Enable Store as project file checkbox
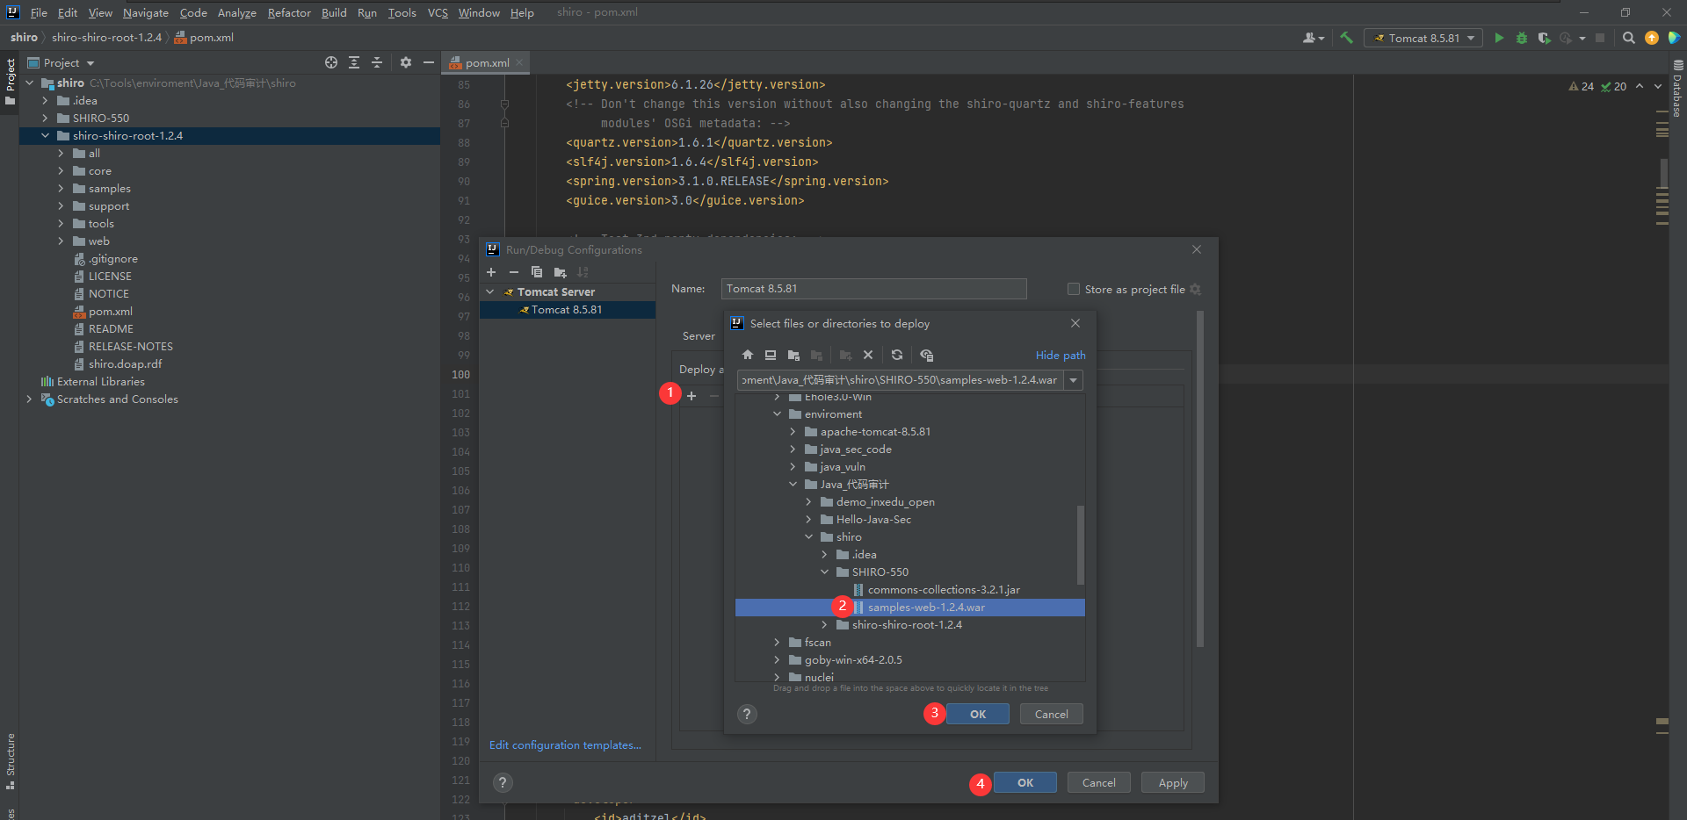This screenshot has height=820, width=1687. coord(1073,289)
